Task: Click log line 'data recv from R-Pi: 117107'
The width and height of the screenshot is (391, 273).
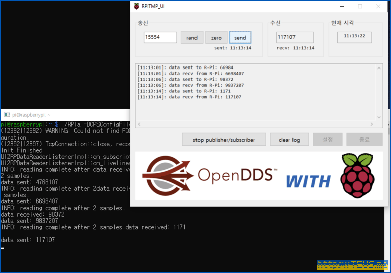Action: tap(189, 97)
